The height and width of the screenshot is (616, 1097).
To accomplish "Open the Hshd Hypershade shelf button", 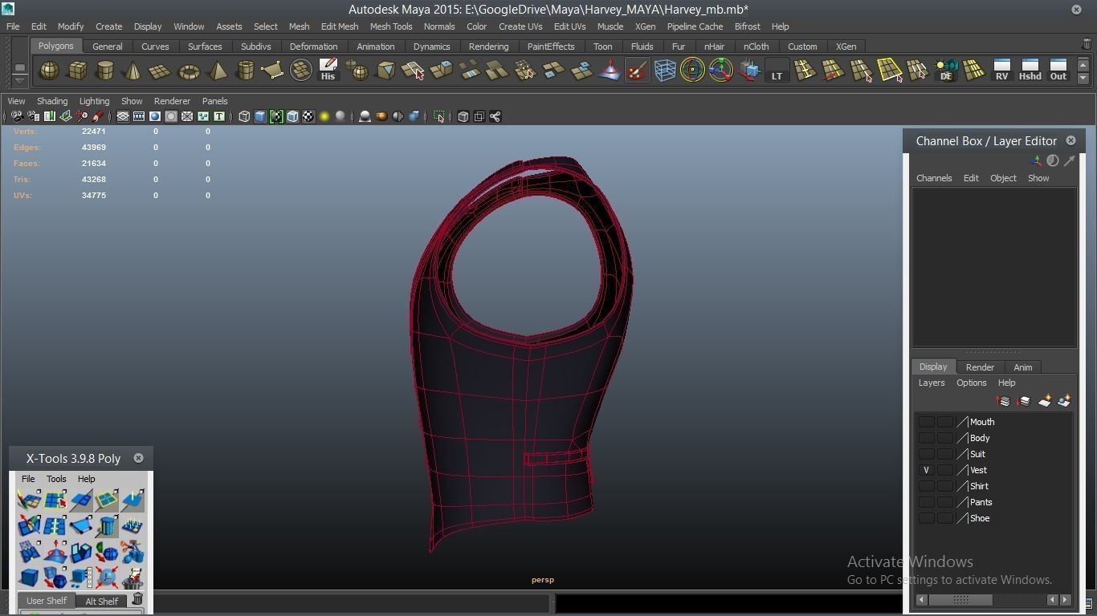I will click(1030, 71).
